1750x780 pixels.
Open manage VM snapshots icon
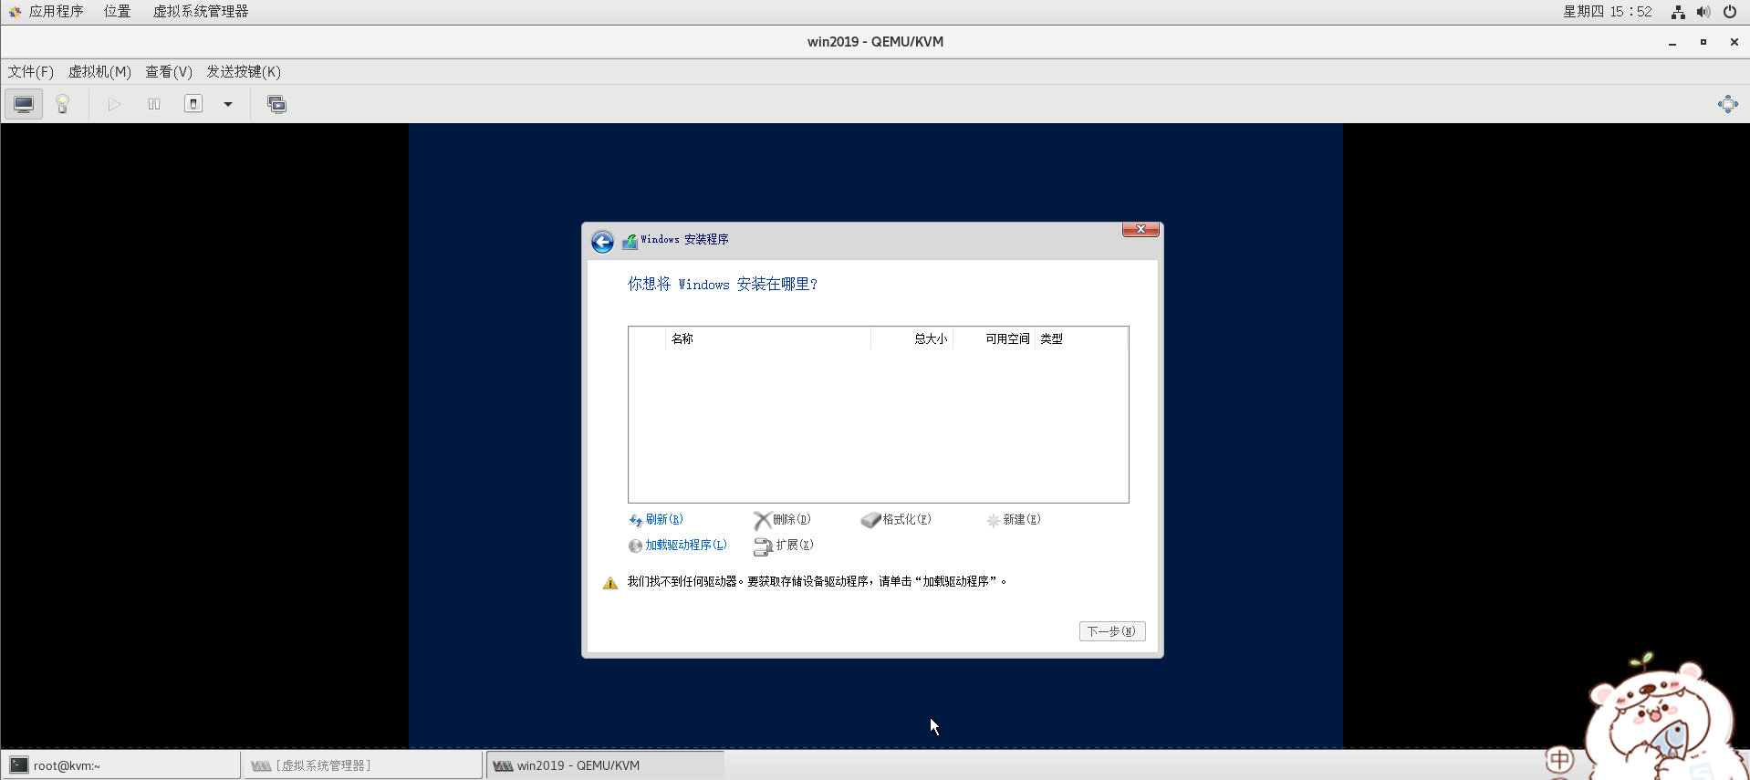pyautogui.click(x=276, y=104)
